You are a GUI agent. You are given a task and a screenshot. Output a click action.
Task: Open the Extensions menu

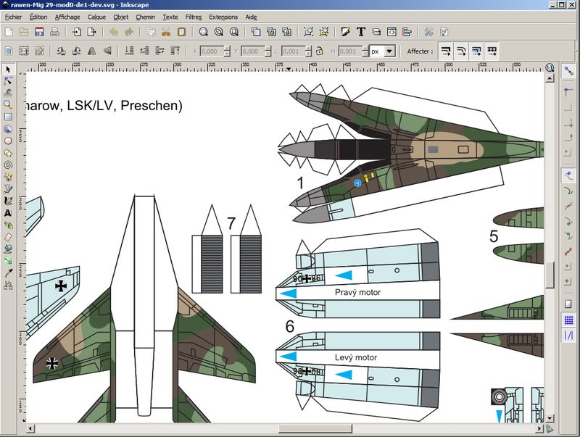tap(223, 17)
